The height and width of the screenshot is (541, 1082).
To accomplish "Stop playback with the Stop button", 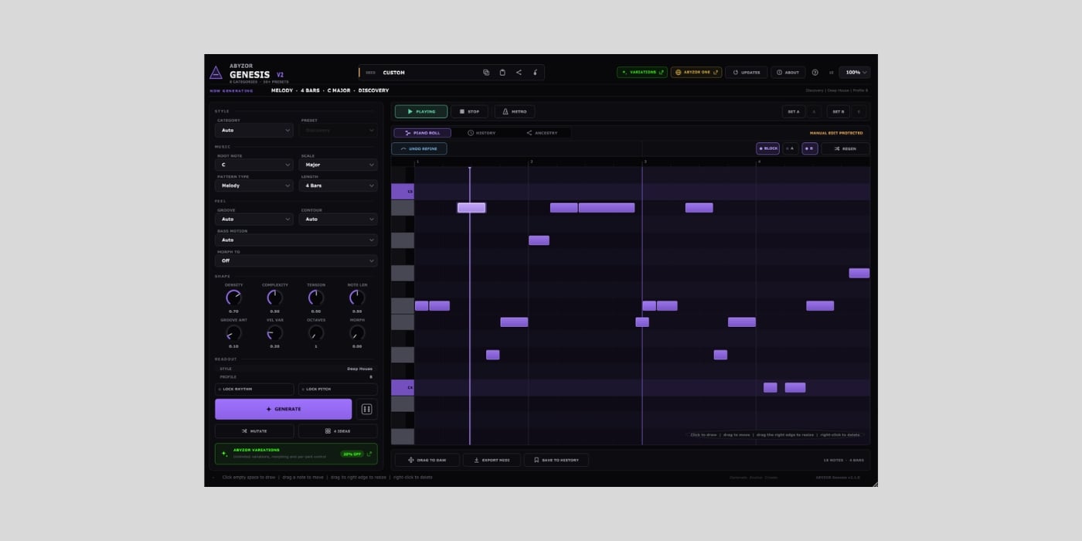I will point(469,111).
